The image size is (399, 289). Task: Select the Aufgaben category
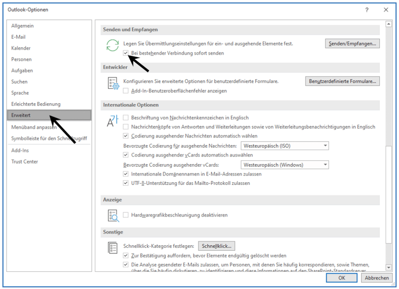coord(49,71)
